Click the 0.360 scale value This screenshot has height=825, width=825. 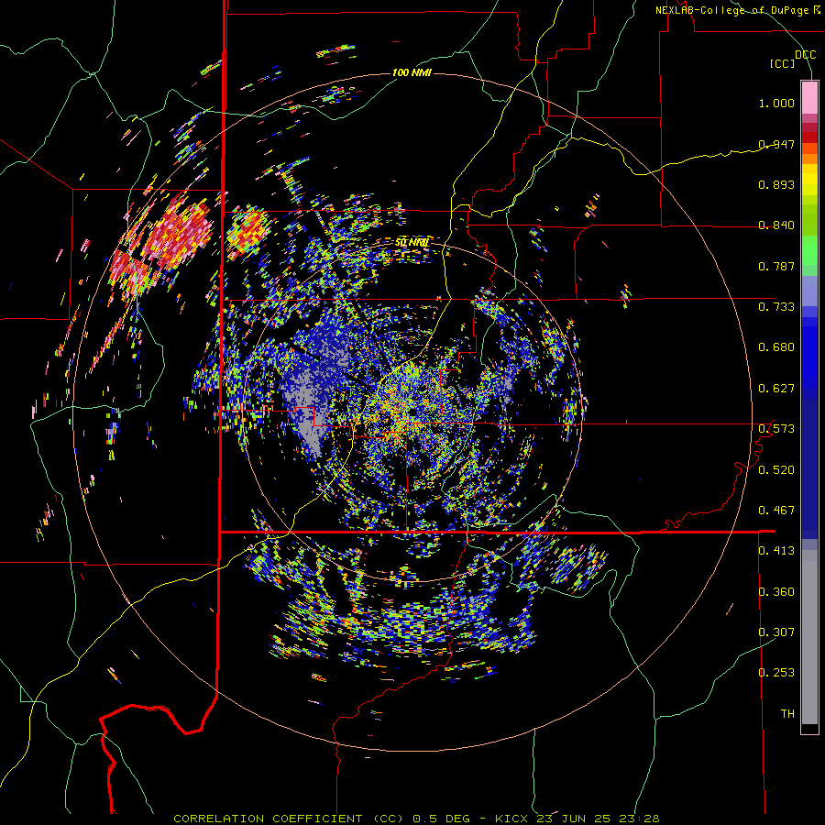point(776,592)
